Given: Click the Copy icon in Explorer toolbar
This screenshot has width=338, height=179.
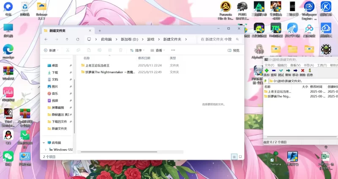Looking at the screenshot, I should (x=78, y=50).
